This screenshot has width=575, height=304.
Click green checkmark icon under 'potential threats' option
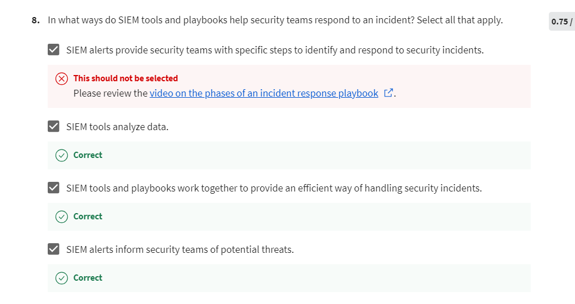pyautogui.click(x=61, y=278)
